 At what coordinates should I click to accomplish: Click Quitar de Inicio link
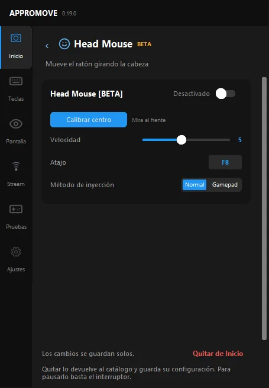click(x=218, y=354)
